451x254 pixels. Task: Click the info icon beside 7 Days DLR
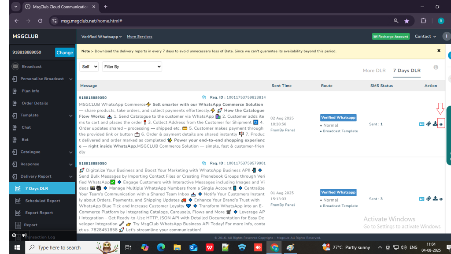(436, 67)
